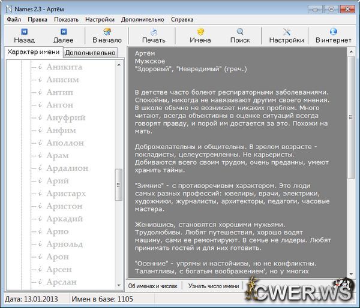The width and height of the screenshot is (360, 308).
Task: Expand the Показать menu
Action: click(66, 19)
